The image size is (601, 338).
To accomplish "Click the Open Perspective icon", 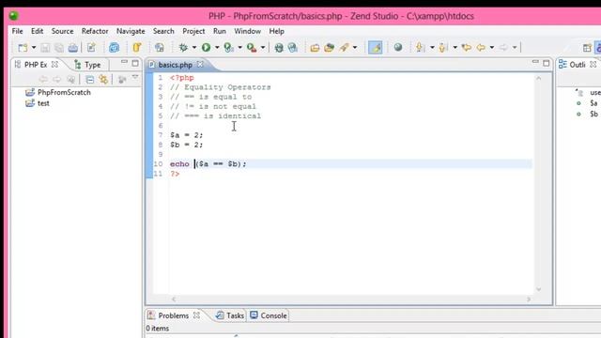I will tap(587, 48).
